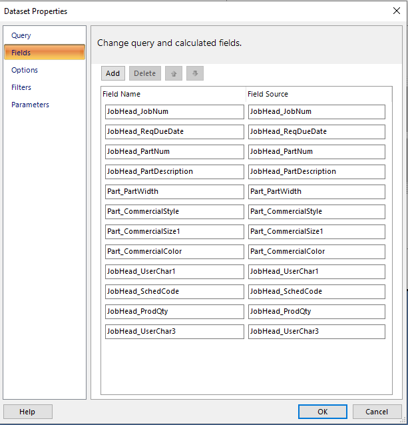Select field source JobHead_ReqDueDate box
The width and height of the screenshot is (408, 425).
click(317, 132)
